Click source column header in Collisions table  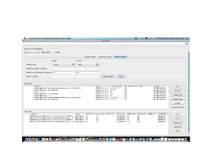(x=80, y=114)
